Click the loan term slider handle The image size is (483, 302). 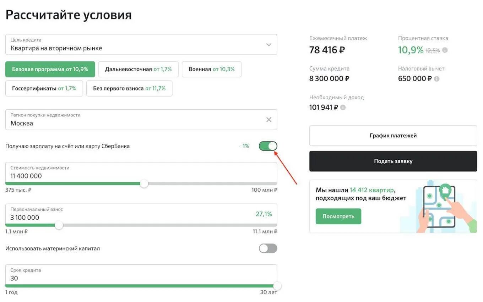coord(277,286)
